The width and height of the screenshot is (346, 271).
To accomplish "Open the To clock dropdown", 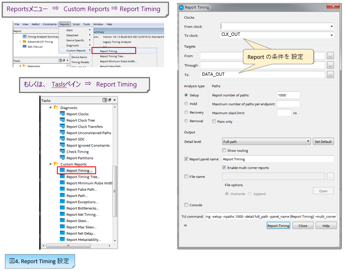I will 331,36.
